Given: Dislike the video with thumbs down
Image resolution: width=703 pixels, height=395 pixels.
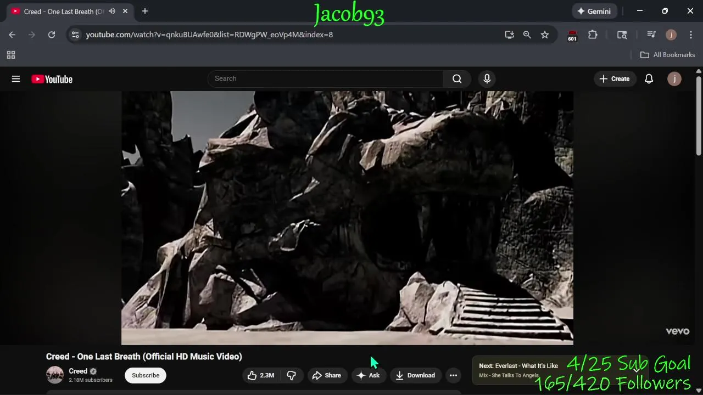Looking at the screenshot, I should point(292,375).
